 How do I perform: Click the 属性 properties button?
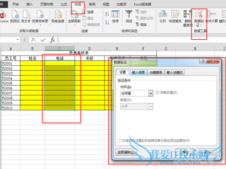[x=88, y=18]
